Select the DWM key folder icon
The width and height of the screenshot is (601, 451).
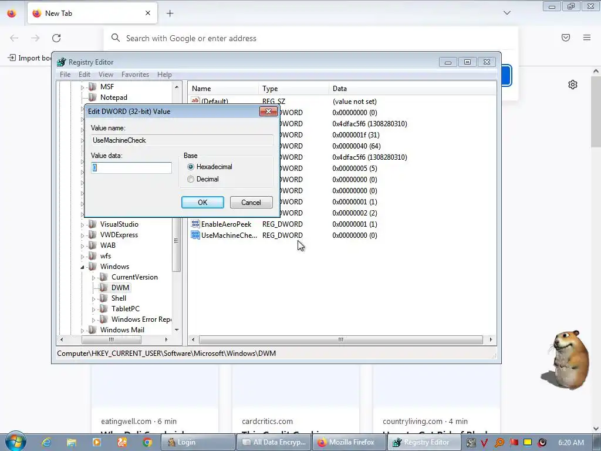click(103, 288)
